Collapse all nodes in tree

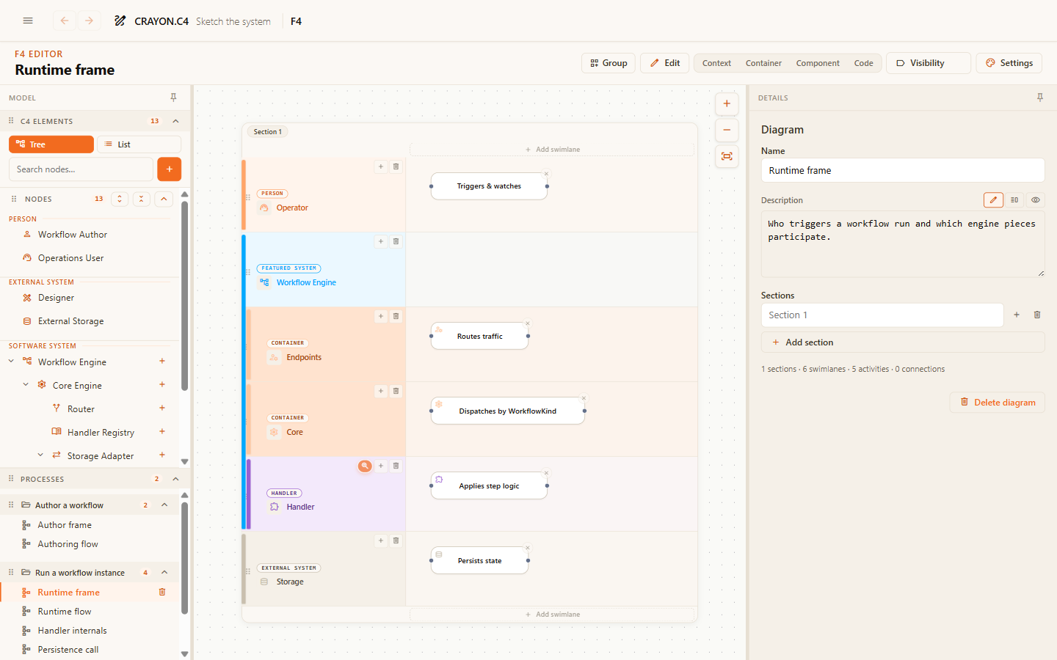point(142,199)
